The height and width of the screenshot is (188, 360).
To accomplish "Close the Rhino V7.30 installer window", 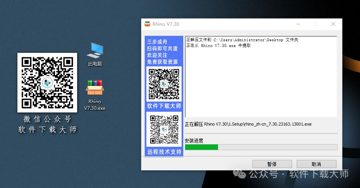I will (x=333, y=24).
